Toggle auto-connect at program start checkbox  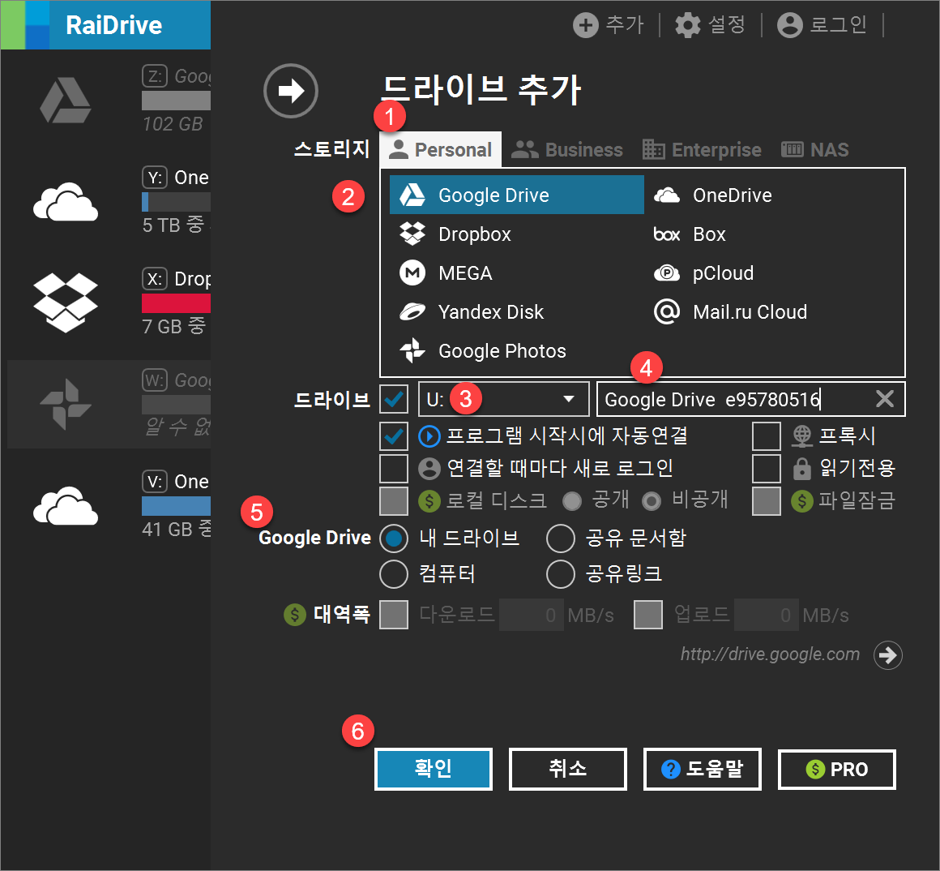coord(394,436)
